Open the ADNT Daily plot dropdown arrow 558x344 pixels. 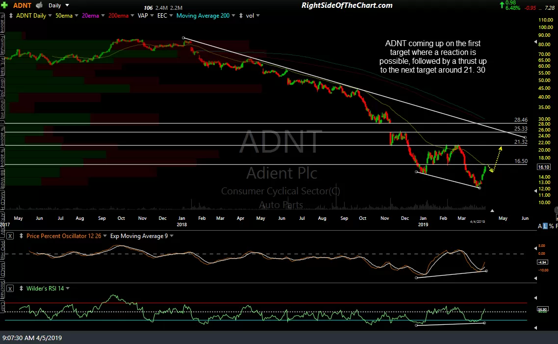pos(50,16)
